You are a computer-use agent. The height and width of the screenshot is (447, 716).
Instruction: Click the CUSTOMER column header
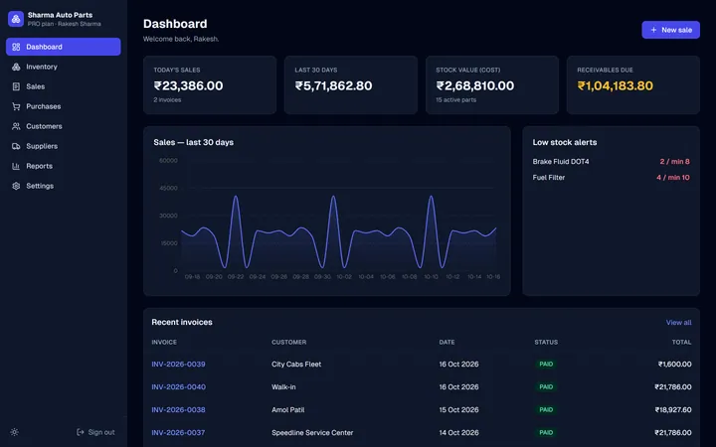(289, 342)
